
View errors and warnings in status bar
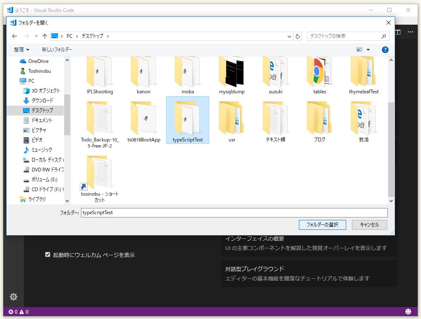12,312
